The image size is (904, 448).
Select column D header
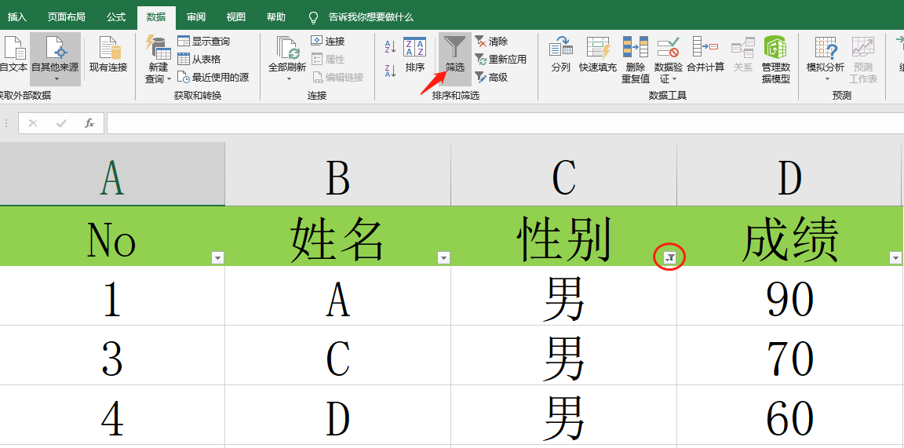[x=789, y=174]
